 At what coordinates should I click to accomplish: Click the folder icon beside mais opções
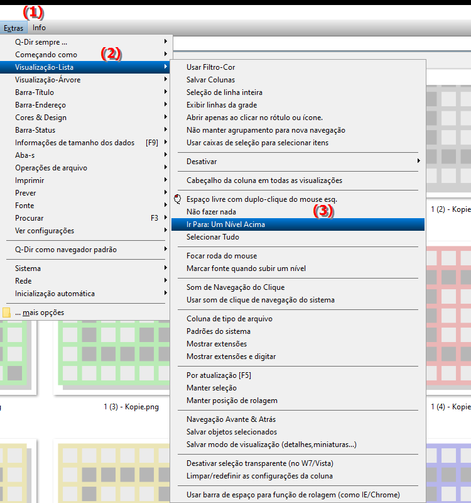pyautogui.click(x=6, y=312)
